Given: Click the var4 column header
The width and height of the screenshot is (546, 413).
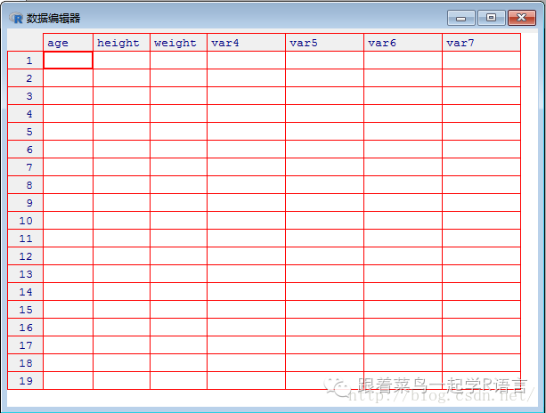Looking at the screenshot, I should point(246,43).
